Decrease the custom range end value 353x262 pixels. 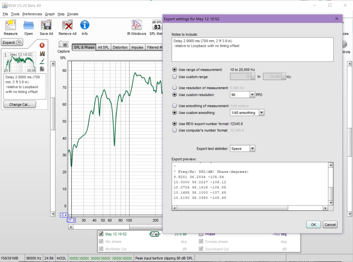(284, 78)
